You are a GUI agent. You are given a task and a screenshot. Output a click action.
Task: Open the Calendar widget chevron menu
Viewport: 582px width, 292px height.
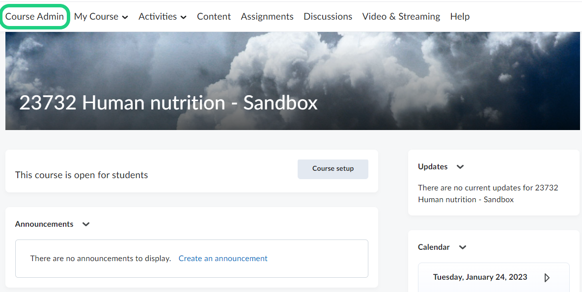tap(462, 247)
